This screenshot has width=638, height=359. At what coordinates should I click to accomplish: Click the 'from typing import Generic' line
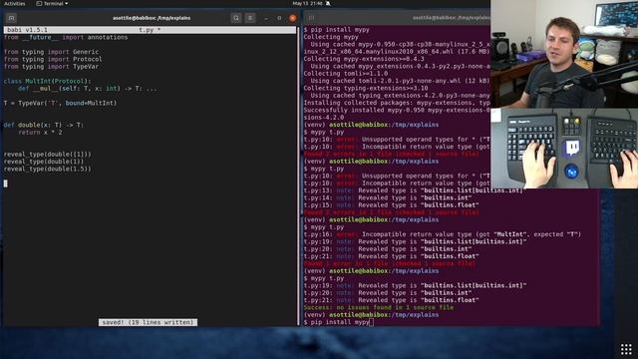pyautogui.click(x=51, y=52)
